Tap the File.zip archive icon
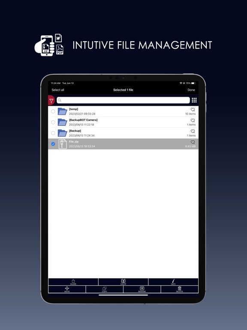 (x=63, y=144)
